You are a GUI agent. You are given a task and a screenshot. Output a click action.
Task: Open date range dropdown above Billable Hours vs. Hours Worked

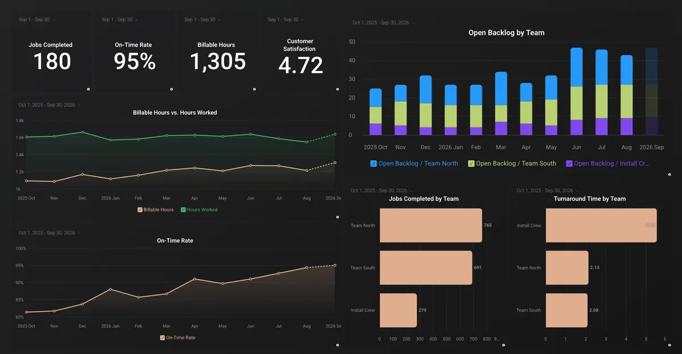coord(48,105)
